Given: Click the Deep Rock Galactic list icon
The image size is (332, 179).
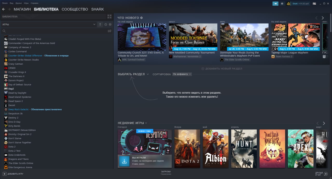Looking at the screenshot, I should coord(6,109).
